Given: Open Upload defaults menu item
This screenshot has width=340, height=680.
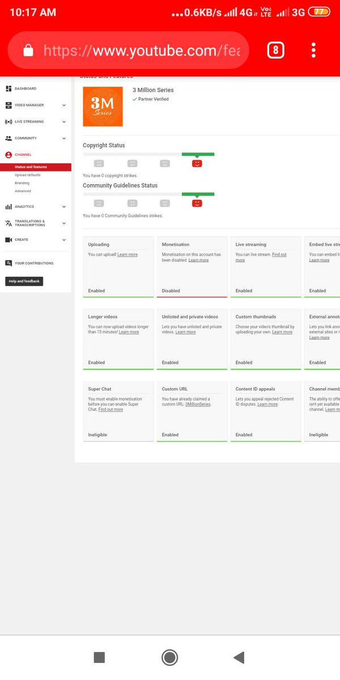Looking at the screenshot, I should pyautogui.click(x=28, y=175).
